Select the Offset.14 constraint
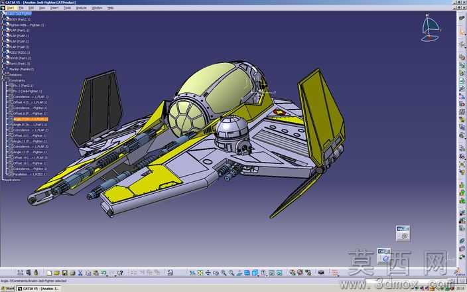Screen dimensions: 467x292 point(30,158)
